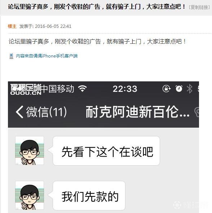The height and width of the screenshot is (213, 212).
Task: Tap the chat info icon right of title
Action: click(x=197, y=112)
